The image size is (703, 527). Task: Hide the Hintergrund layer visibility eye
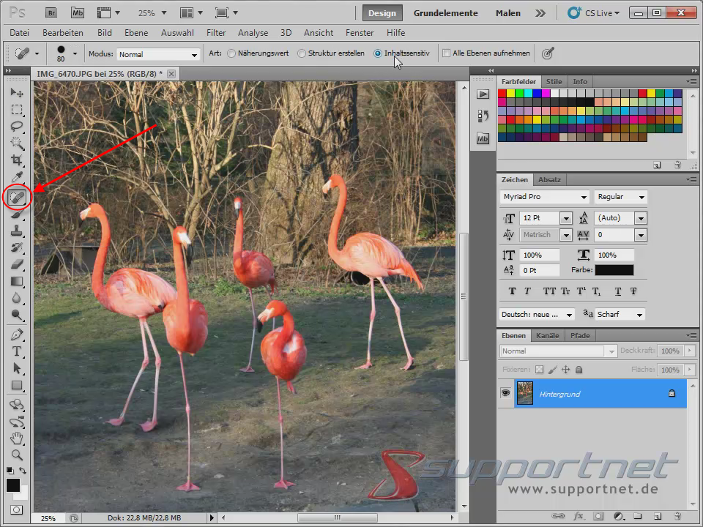(505, 393)
